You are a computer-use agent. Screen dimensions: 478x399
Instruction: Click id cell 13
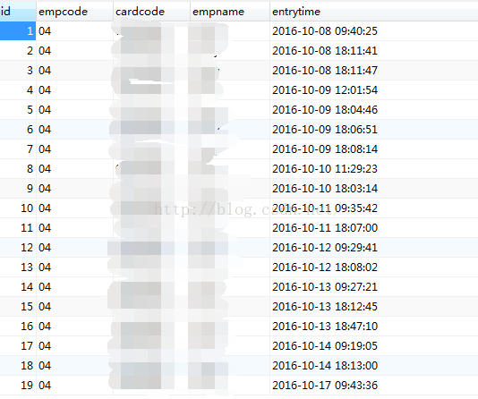pyautogui.click(x=18, y=267)
